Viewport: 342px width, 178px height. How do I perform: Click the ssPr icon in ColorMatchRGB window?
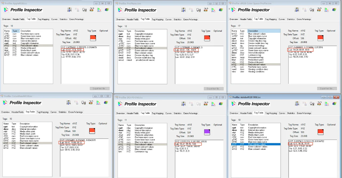pos(69,103)
